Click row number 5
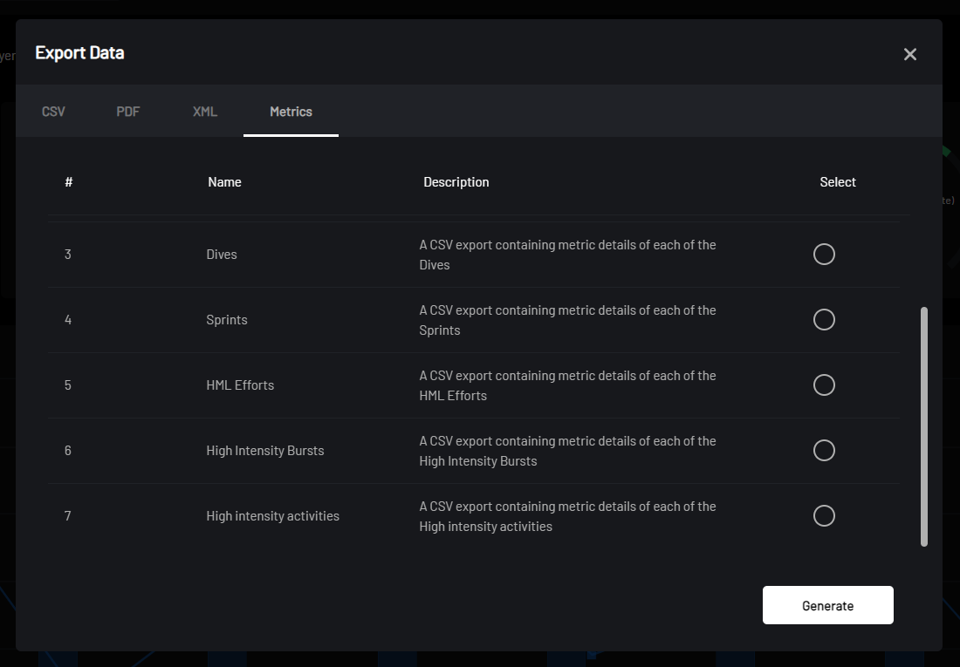 pyautogui.click(x=68, y=385)
